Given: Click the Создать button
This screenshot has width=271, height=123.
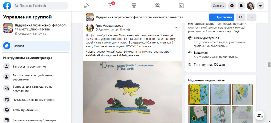Looking at the screenshot, I should click(218, 6).
